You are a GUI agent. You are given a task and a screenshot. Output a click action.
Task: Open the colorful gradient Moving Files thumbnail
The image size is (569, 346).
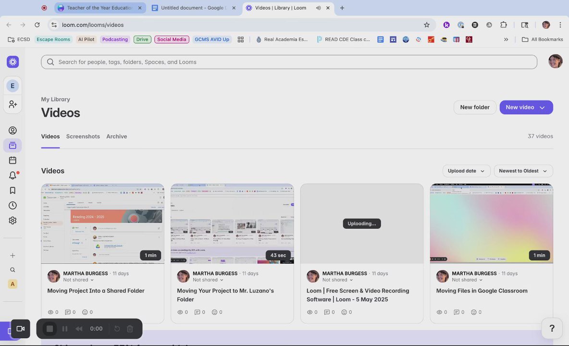[x=491, y=223]
